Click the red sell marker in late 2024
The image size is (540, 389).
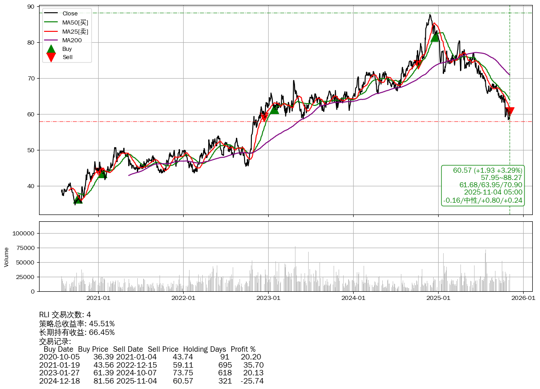pyautogui.click(x=418, y=65)
